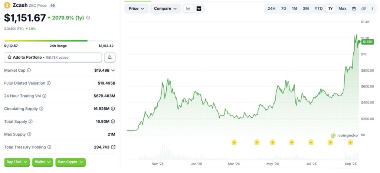Viewport: 380px width, 173px height.
Task: Select the 1Y time range tab
Action: point(331,9)
